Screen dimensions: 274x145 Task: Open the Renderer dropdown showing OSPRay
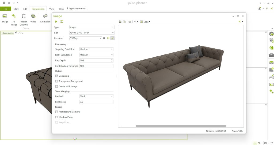85,38
